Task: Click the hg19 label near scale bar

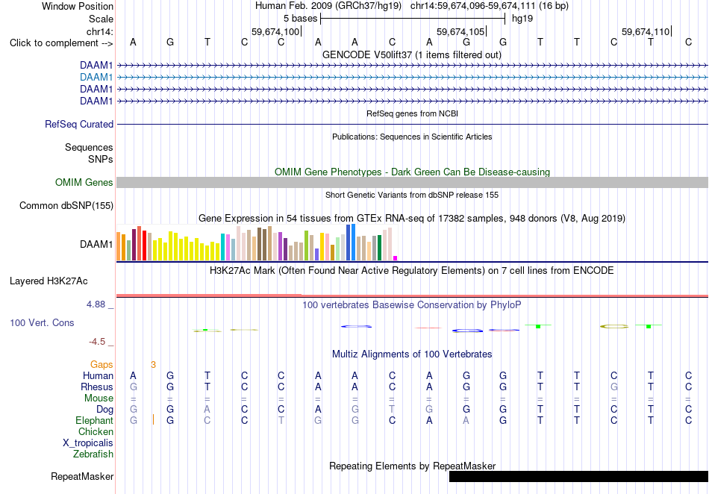Action: coord(522,19)
